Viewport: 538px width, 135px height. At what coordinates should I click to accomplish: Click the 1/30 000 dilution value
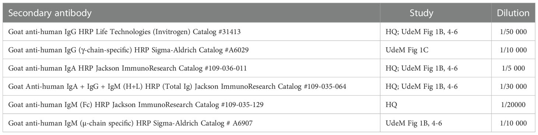[x=513, y=87]
